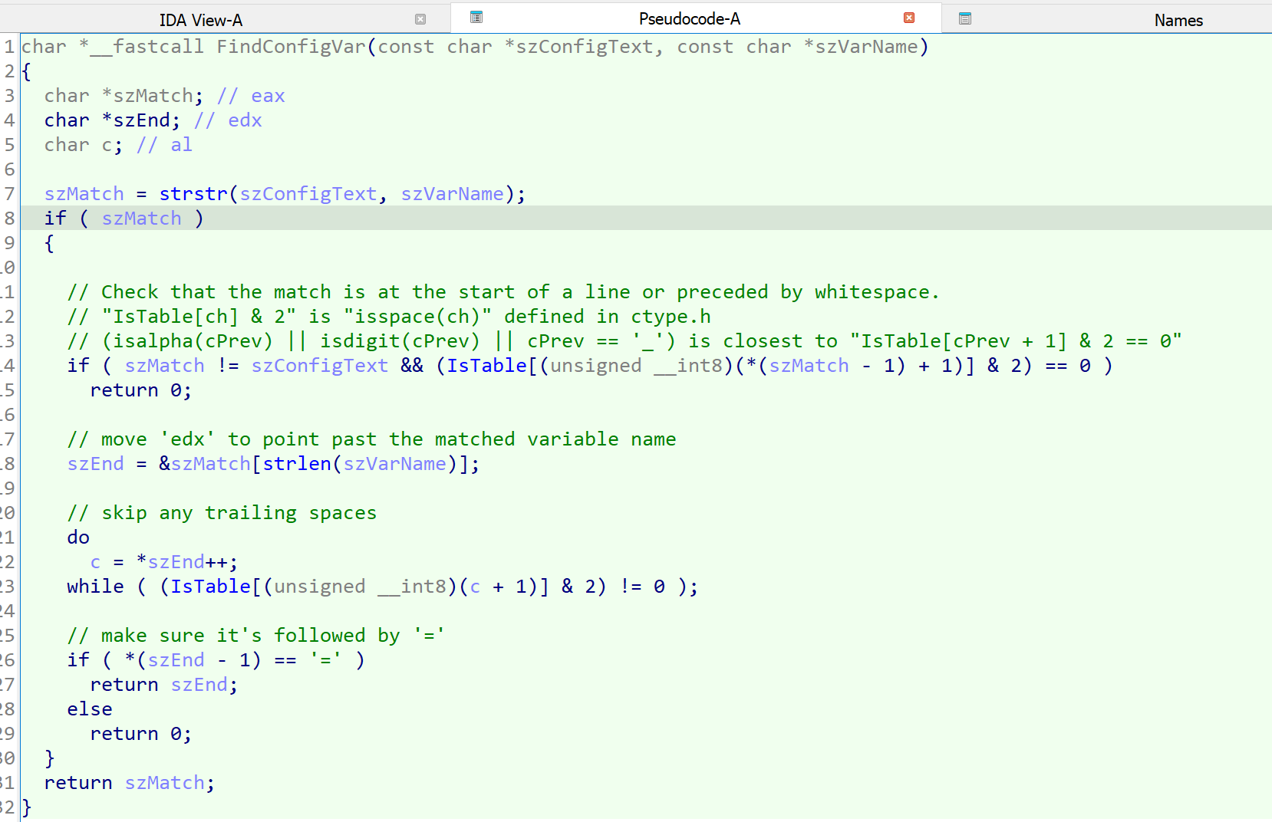Switch to the Pseudocode-A tab
This screenshot has width=1272, height=822.
pos(690,19)
